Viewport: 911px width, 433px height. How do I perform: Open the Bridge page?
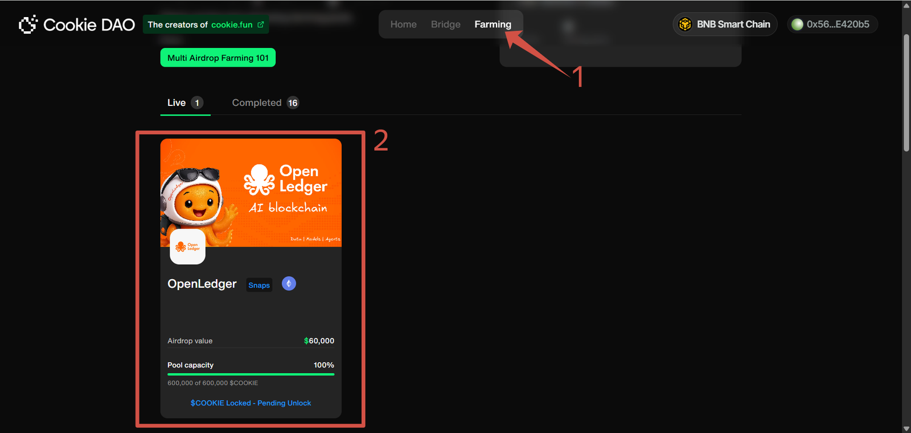click(x=445, y=24)
